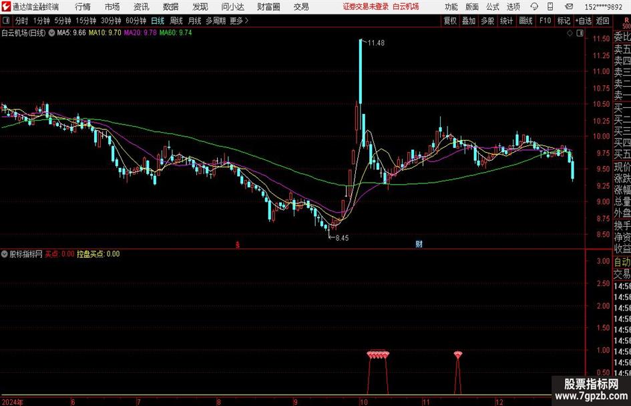Expand the 股标指标网 indicator dropdown arrow
The width and height of the screenshot is (631, 406).
5,253
